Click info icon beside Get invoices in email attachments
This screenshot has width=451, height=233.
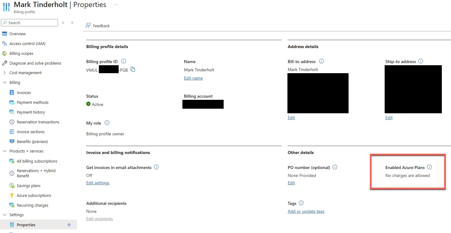point(156,167)
